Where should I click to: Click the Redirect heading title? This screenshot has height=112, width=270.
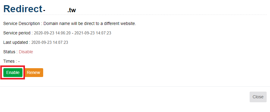coord(23,9)
